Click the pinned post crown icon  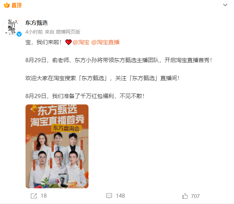click(x=7, y=5)
